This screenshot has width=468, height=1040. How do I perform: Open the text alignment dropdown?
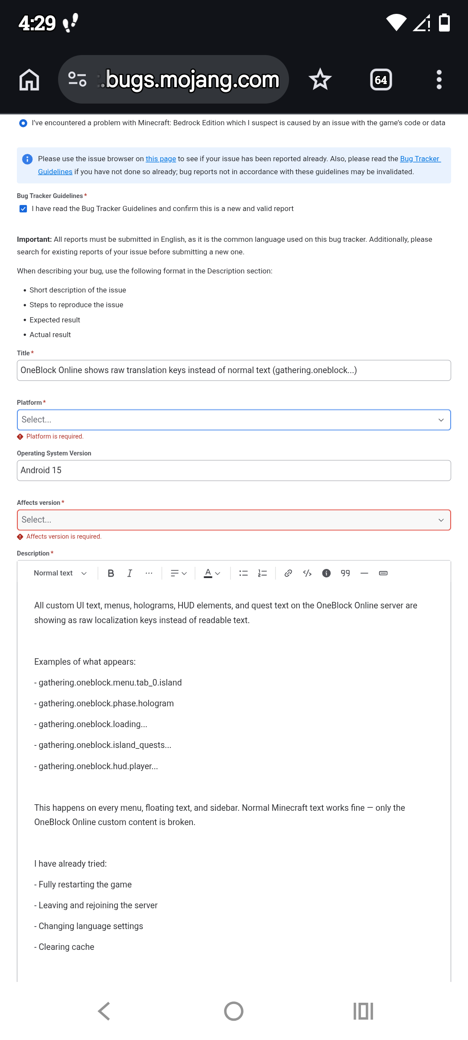click(179, 573)
